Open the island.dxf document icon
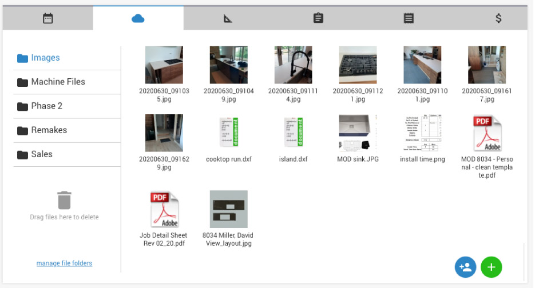 293,132
